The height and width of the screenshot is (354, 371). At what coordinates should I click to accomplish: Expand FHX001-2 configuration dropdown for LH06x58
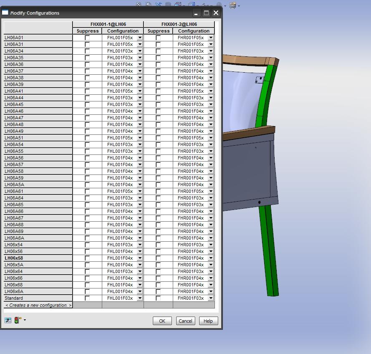point(211,258)
